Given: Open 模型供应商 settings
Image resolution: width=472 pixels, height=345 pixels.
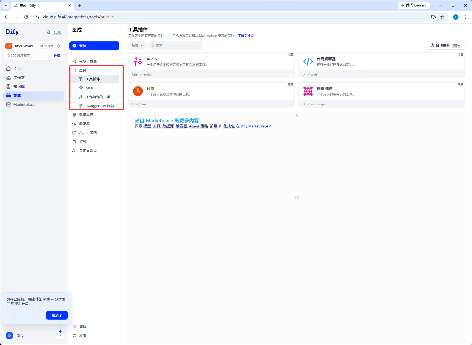Looking at the screenshot, I should pyautogui.click(x=94, y=61).
